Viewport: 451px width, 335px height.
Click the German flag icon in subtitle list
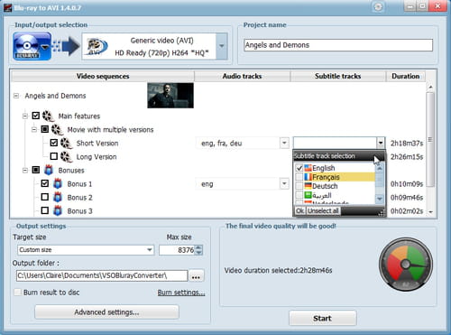click(x=308, y=186)
